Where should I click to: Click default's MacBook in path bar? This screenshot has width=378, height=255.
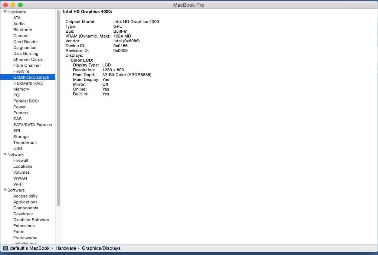(x=30, y=248)
